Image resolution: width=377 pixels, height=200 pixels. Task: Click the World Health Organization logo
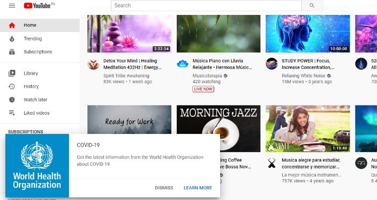pyautogui.click(x=37, y=165)
